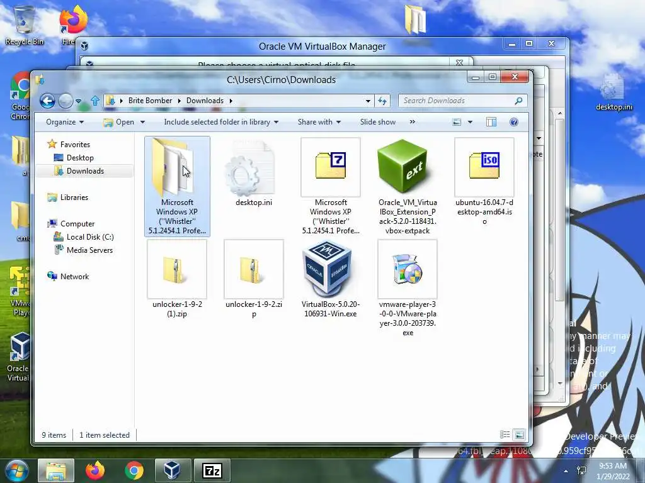Viewport: 645px width, 483px height.
Task: Select Favorites in the navigation pane
Action: click(x=75, y=145)
